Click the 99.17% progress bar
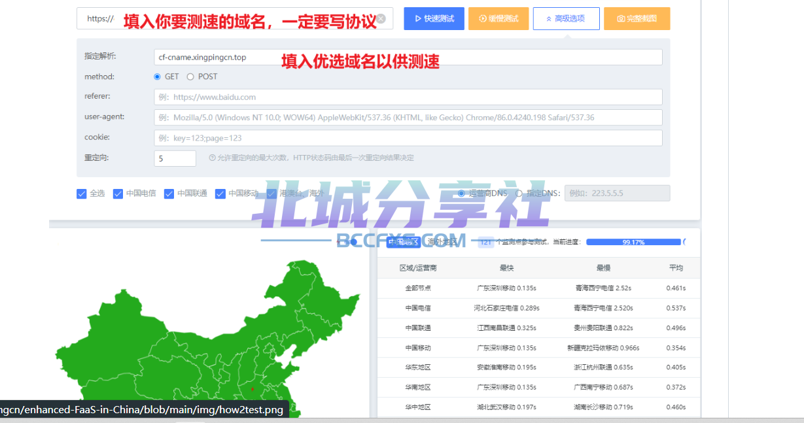Image resolution: width=804 pixels, height=423 pixels. 633,242
